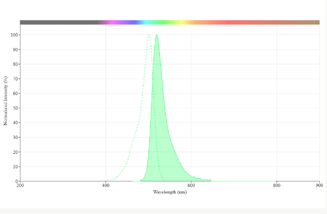The width and height of the screenshot is (327, 214).
Task: Click the 900 wavelength axis label
Action: pos(319,186)
